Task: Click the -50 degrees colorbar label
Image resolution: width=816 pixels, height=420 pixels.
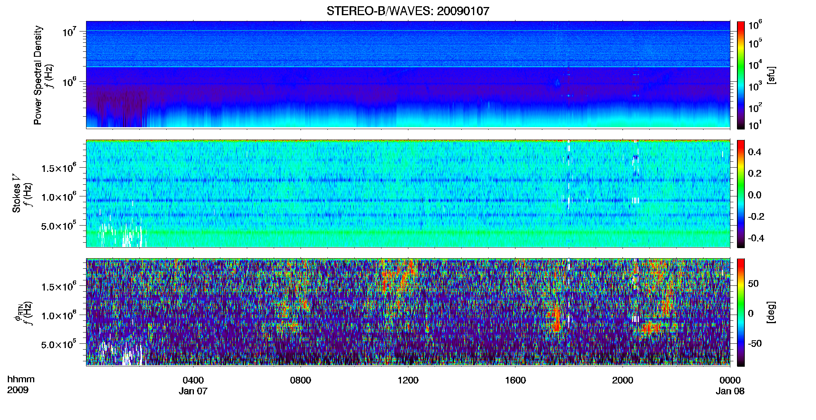Action: point(754,344)
